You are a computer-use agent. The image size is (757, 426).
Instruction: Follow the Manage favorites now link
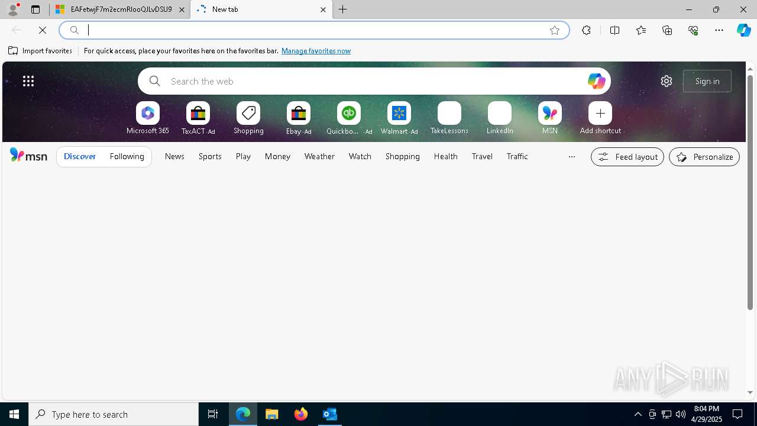click(316, 51)
